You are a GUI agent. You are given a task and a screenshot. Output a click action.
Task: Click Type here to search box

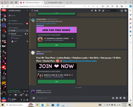tap(20, 105)
